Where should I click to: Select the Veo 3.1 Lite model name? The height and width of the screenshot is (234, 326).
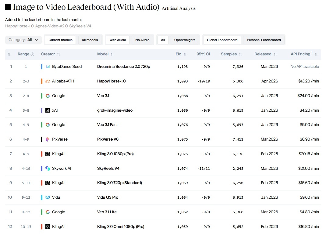point(107,212)
